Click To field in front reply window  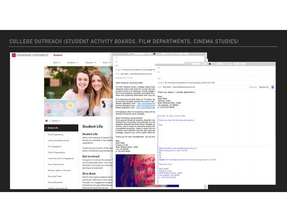click(216, 68)
